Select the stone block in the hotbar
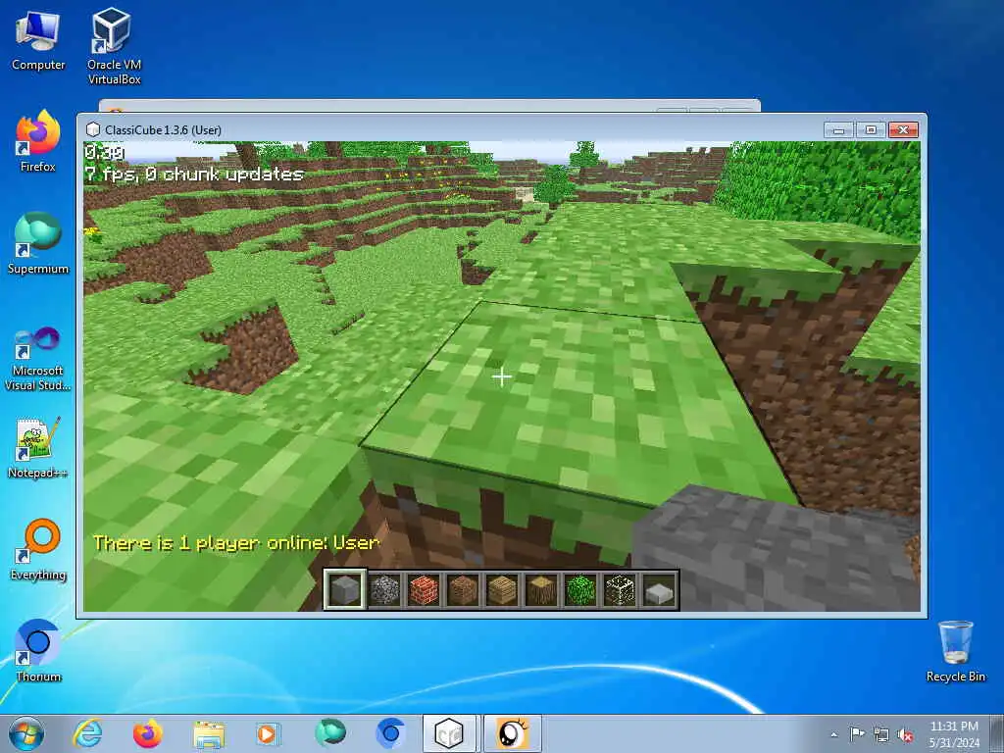 click(x=345, y=589)
